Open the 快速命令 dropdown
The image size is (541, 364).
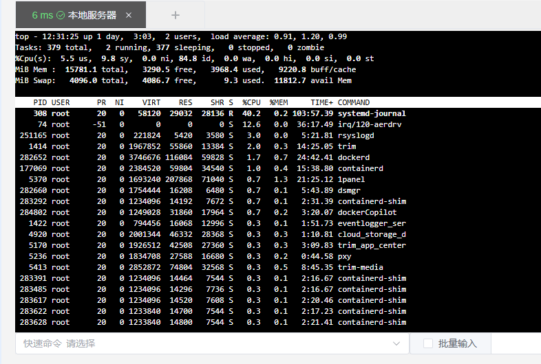[212, 343]
